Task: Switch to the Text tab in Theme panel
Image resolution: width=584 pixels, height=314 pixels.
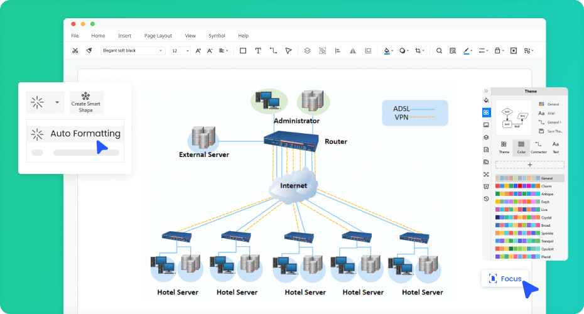Action: pos(556,147)
